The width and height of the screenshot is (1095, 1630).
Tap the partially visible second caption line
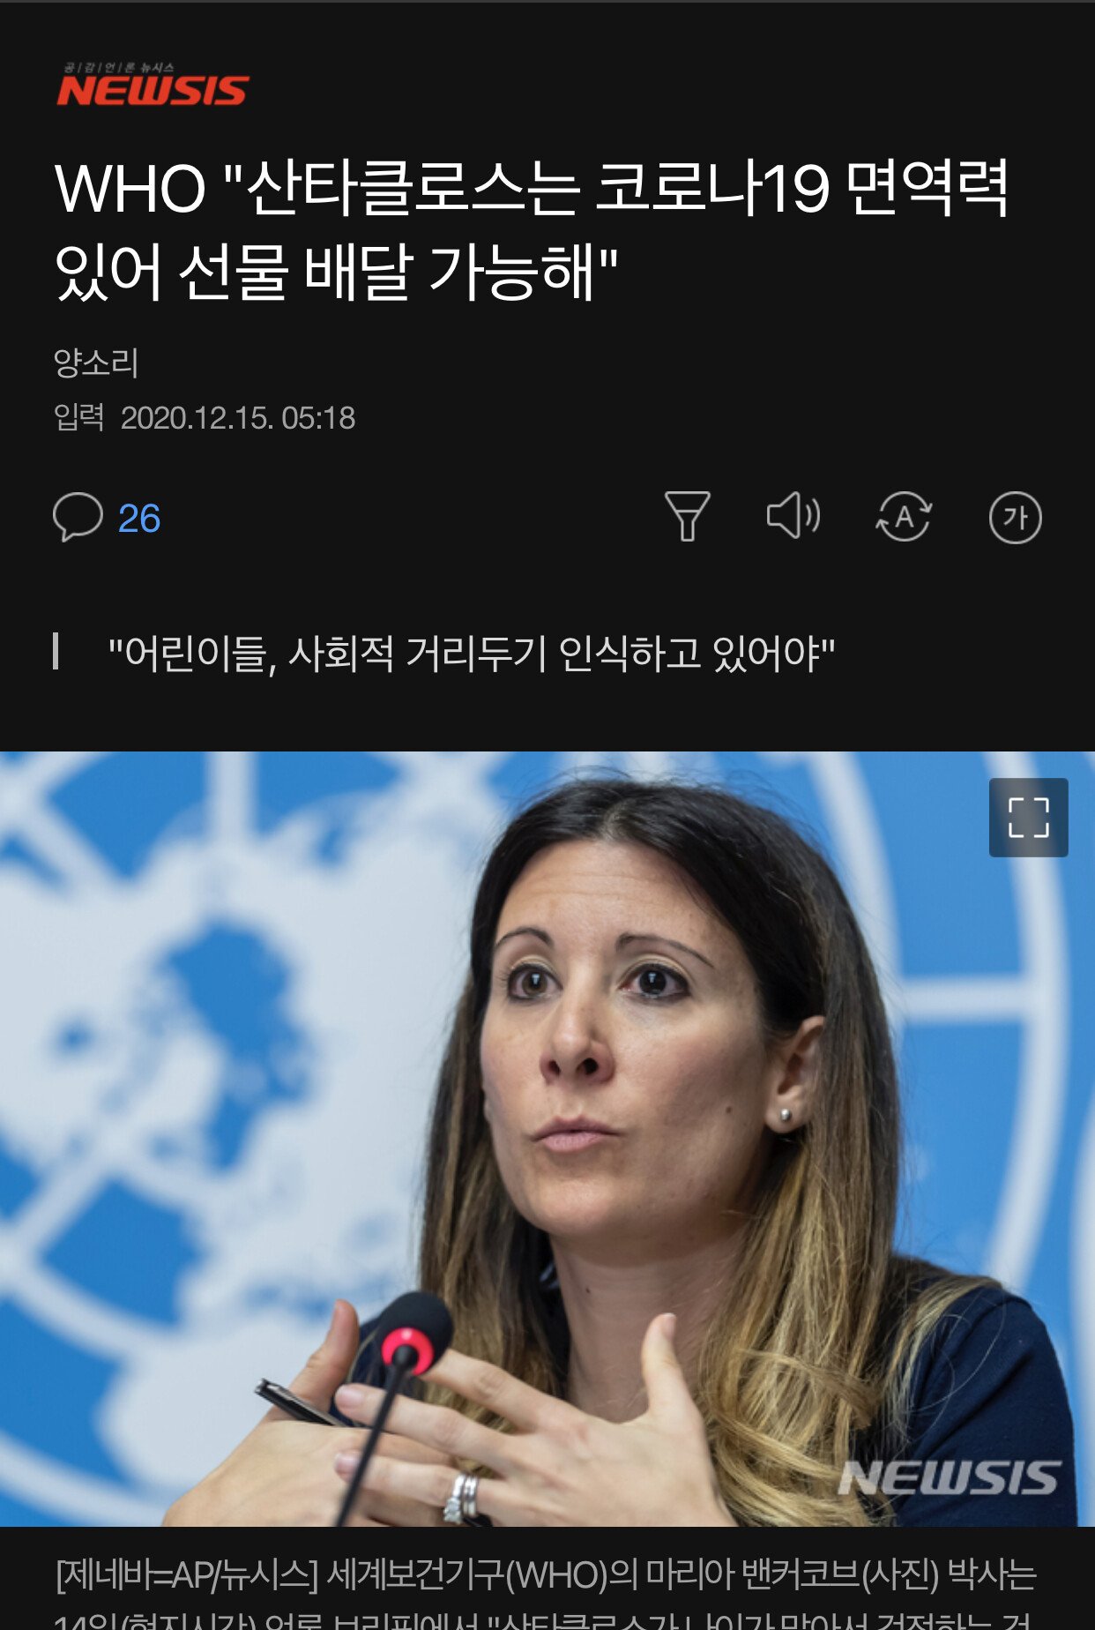tap(542, 1619)
